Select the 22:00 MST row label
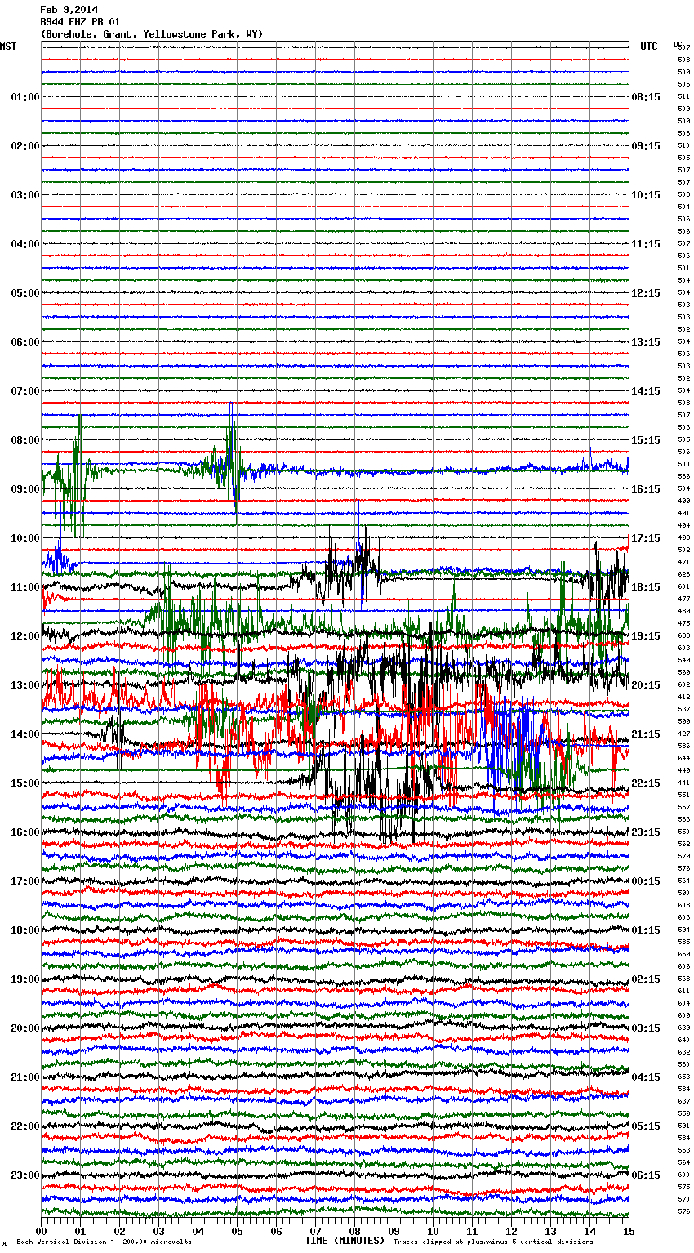The height and width of the screenshot is (1253, 694). pyautogui.click(x=25, y=1126)
